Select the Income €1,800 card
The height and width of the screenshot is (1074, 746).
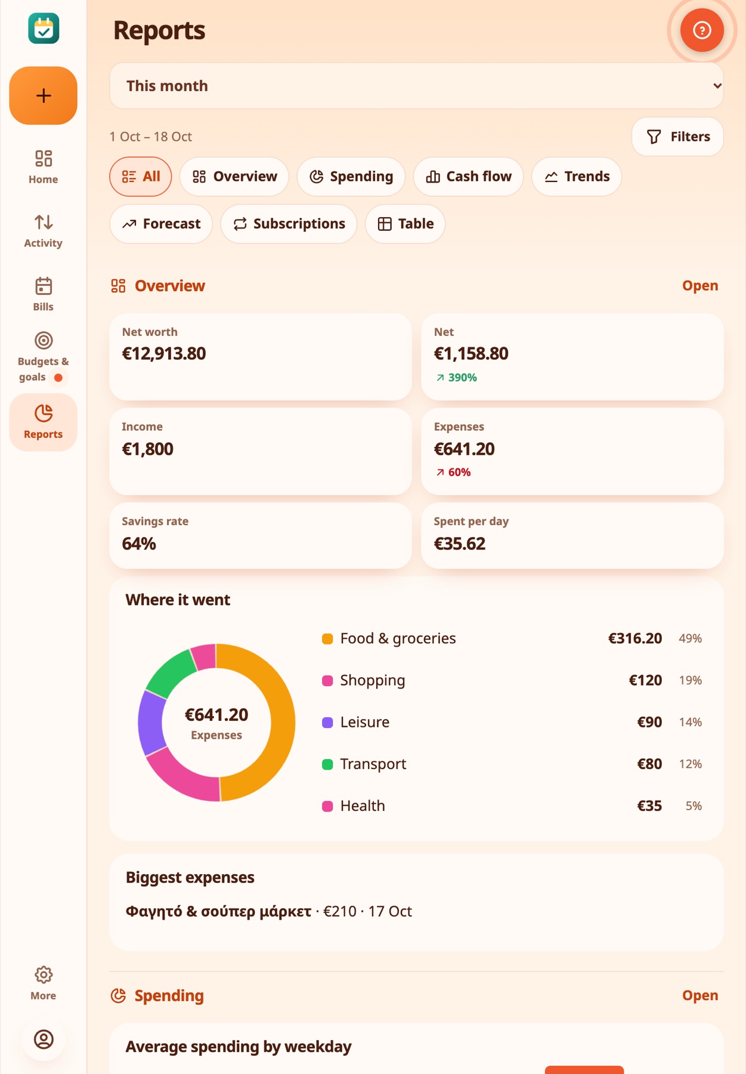[261, 451]
